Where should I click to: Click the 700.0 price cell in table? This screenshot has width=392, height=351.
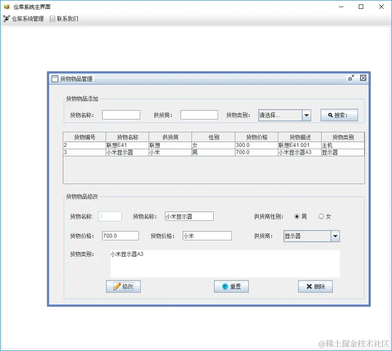point(257,152)
